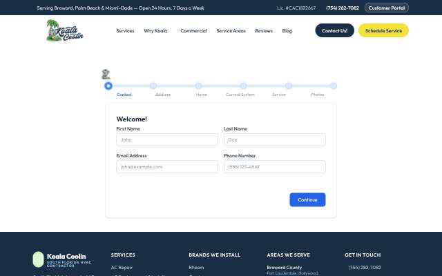
Task: Open the Customer Portal
Action: click(387, 8)
